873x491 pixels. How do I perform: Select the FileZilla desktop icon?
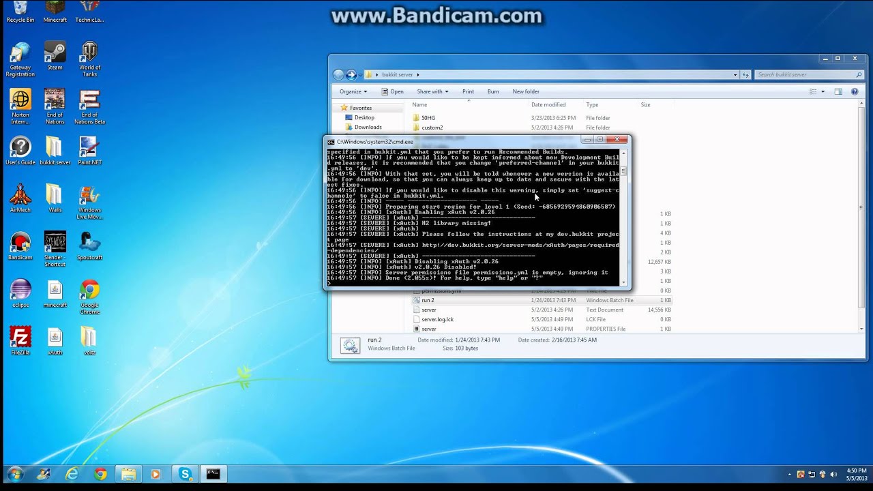(20, 342)
